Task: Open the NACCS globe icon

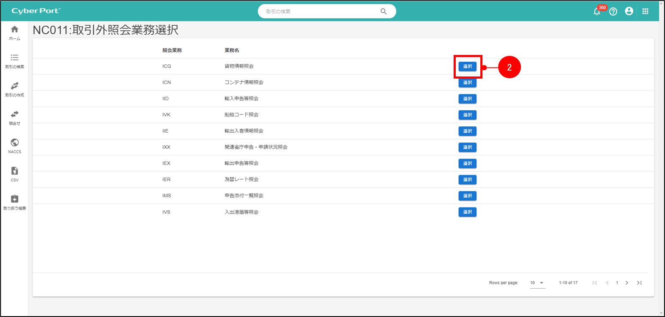Action: click(x=14, y=143)
